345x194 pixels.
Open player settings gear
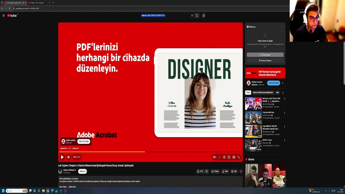224,157
